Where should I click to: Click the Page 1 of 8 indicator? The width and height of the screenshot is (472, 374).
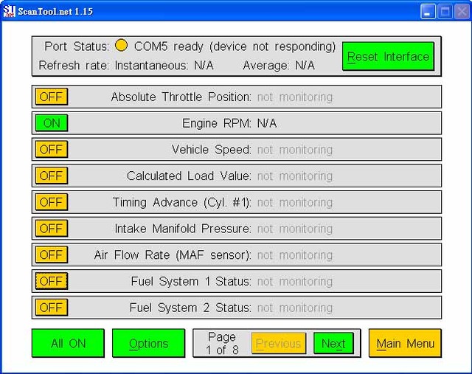[x=221, y=343]
